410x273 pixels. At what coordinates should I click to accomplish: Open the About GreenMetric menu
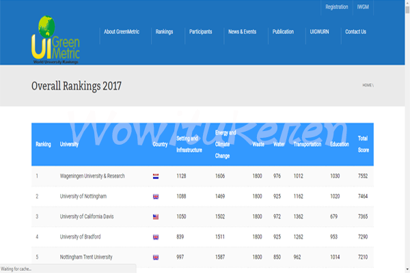(x=122, y=31)
